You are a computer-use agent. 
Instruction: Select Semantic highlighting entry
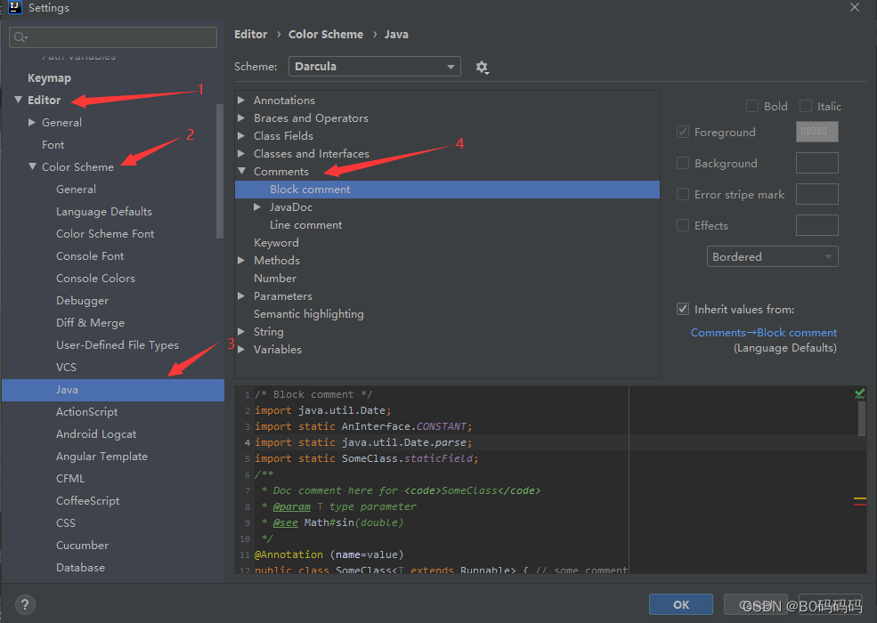tap(309, 314)
